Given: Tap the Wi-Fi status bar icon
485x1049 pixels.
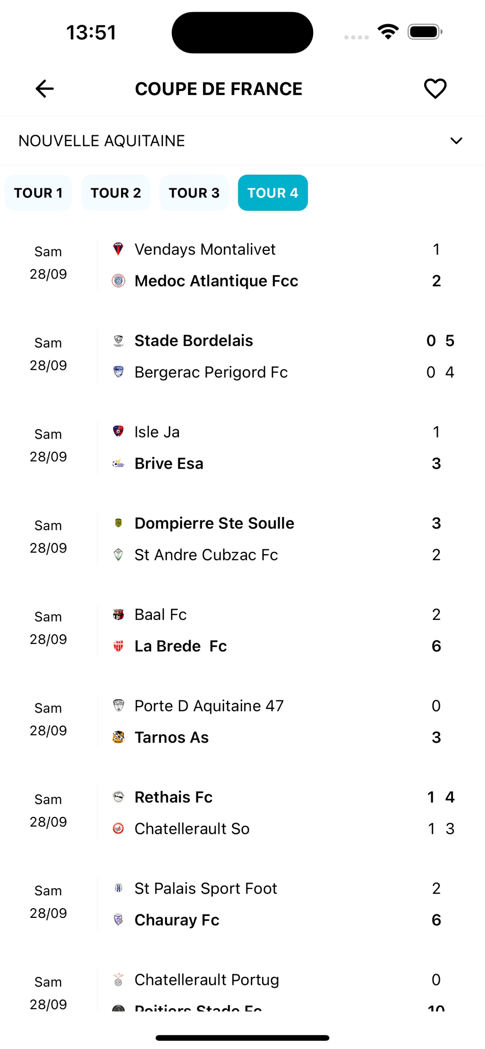Looking at the screenshot, I should point(388,32).
